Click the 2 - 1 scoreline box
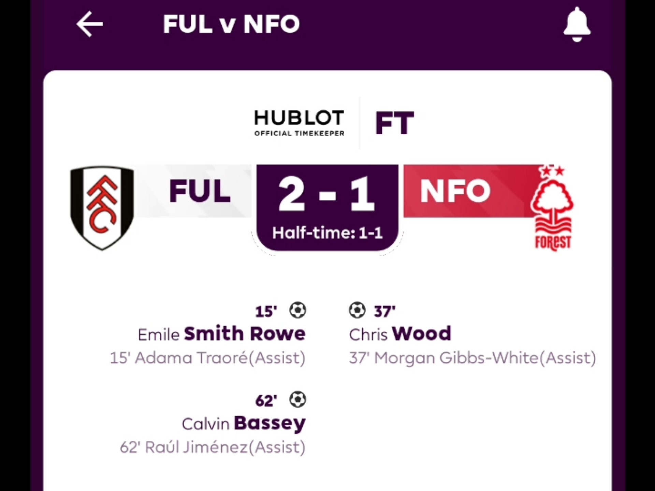 pyautogui.click(x=327, y=194)
